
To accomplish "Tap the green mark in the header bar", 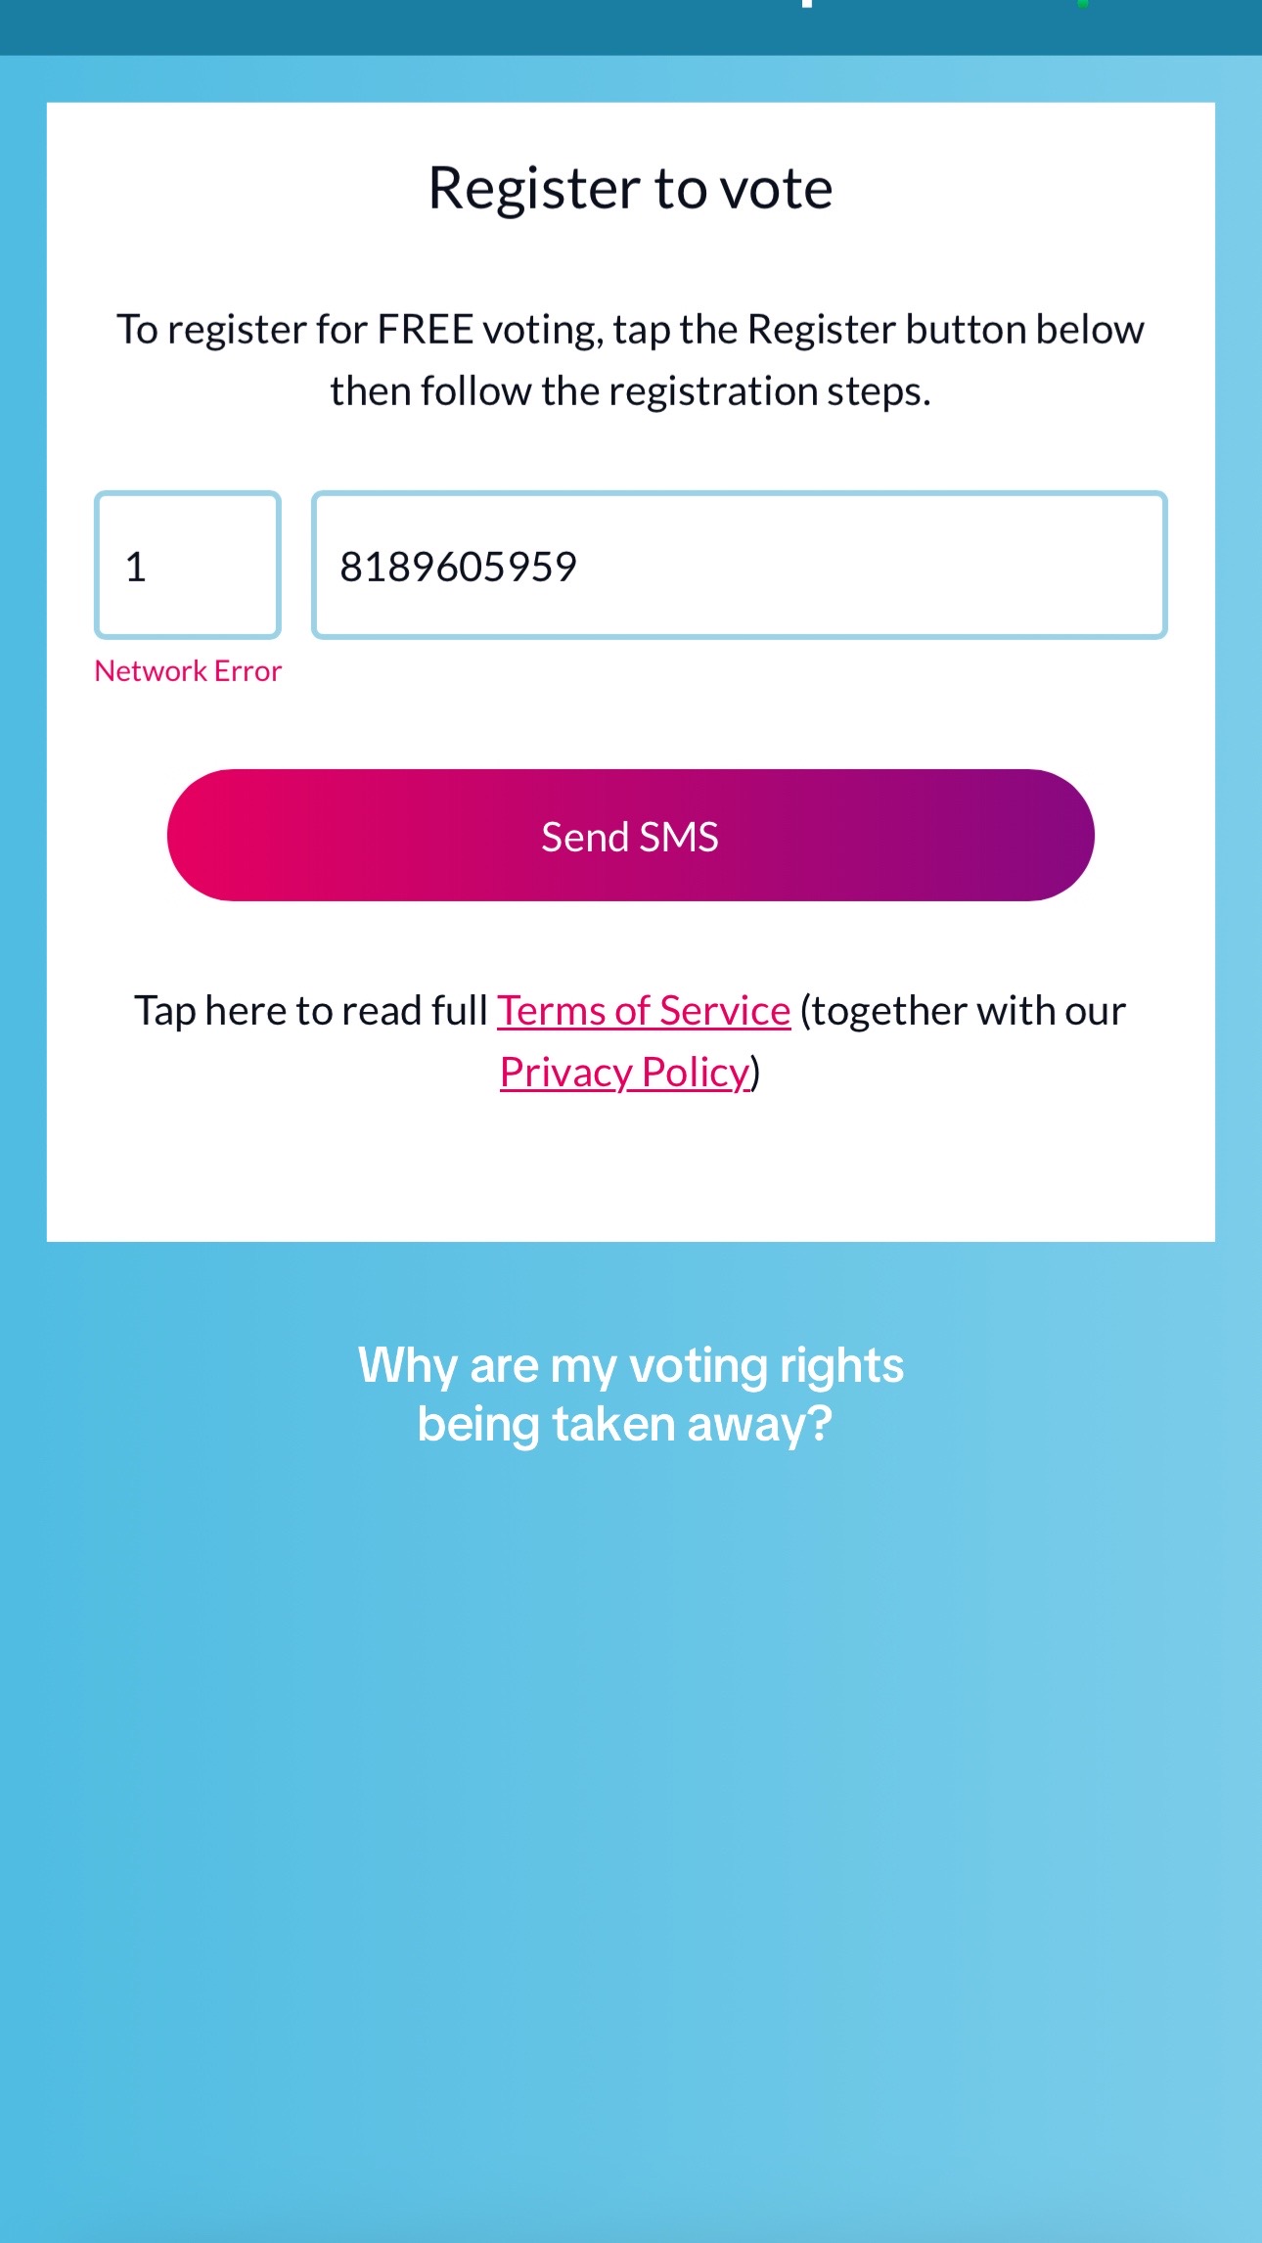I will (x=1083, y=4).
